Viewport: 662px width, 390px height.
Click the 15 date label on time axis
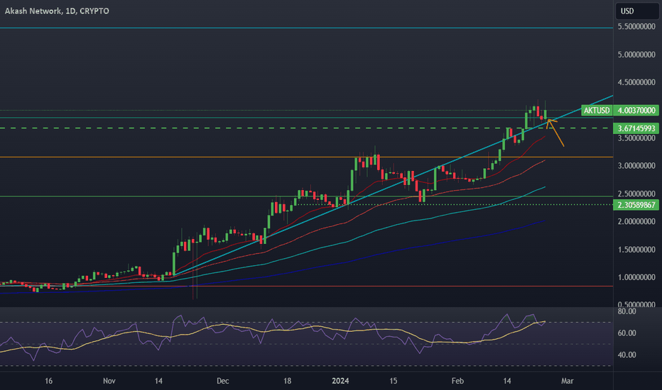pos(393,381)
